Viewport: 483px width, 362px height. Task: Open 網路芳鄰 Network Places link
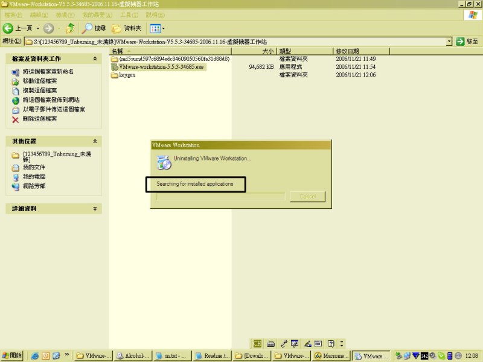34,186
